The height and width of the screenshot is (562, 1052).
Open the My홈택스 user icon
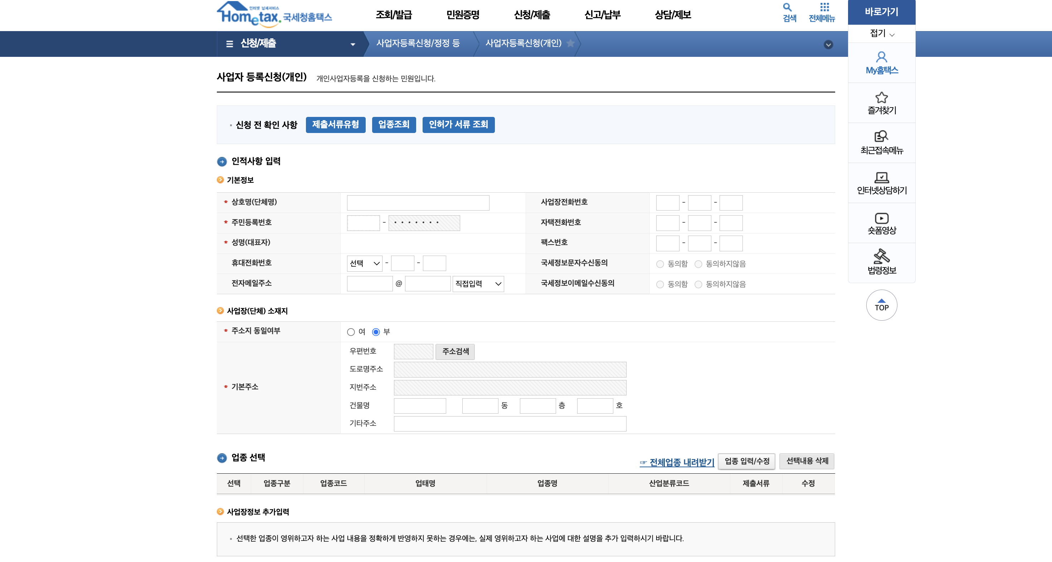(x=881, y=57)
